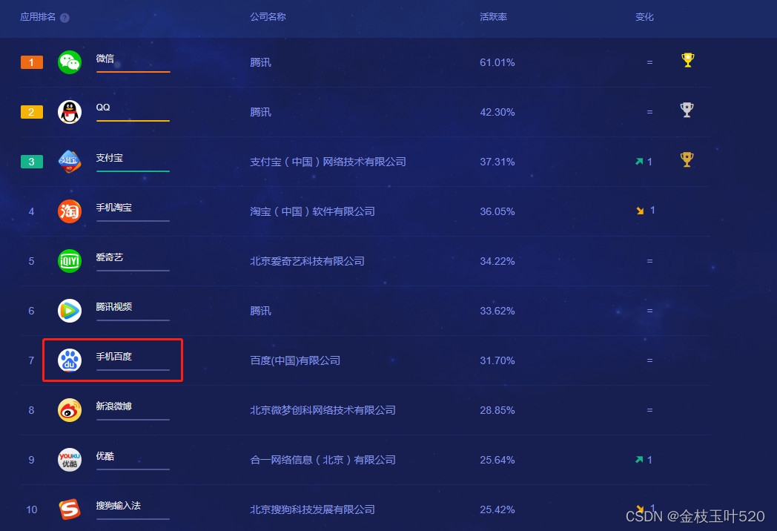The image size is (777, 531).
Task: Click the 36.05% activity rate
Action: (497, 211)
